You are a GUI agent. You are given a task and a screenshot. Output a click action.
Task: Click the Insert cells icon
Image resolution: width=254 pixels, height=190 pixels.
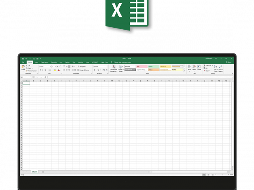(189, 67)
